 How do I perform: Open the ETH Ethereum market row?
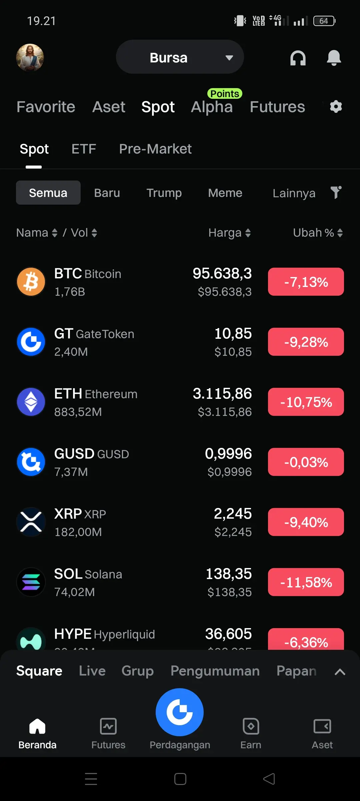point(180,402)
